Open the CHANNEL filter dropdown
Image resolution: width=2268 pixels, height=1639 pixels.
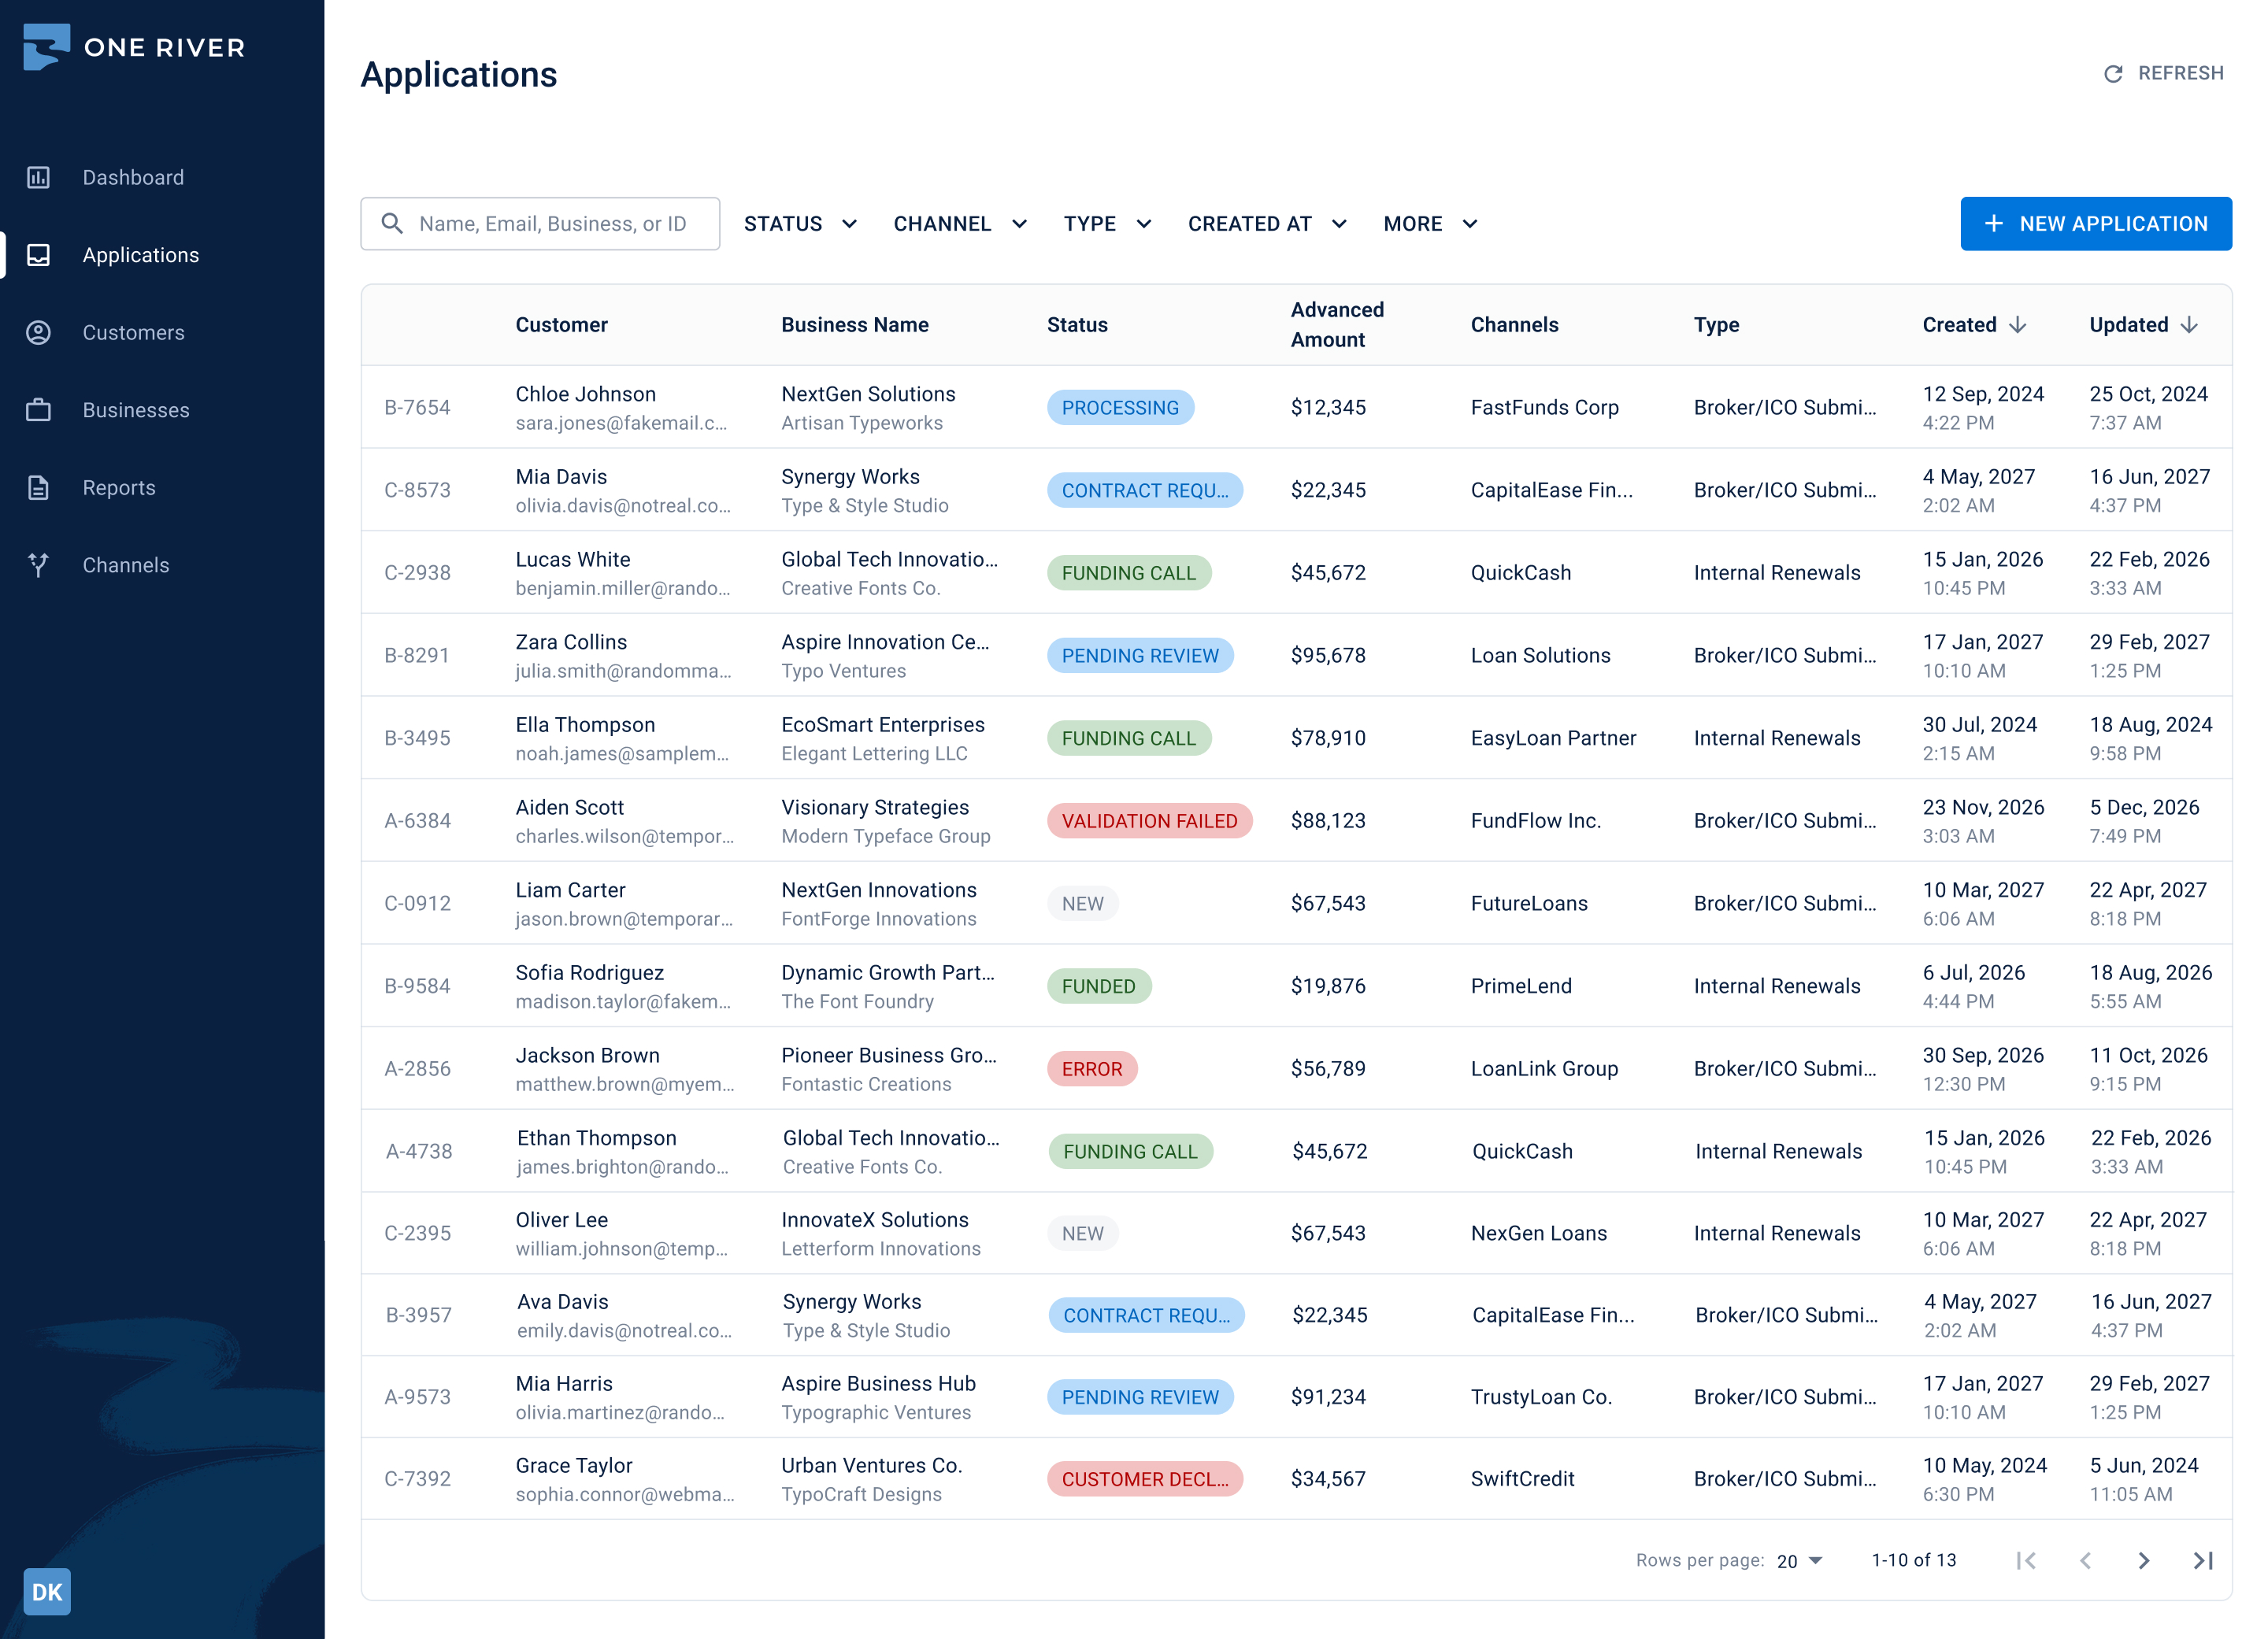960,224
